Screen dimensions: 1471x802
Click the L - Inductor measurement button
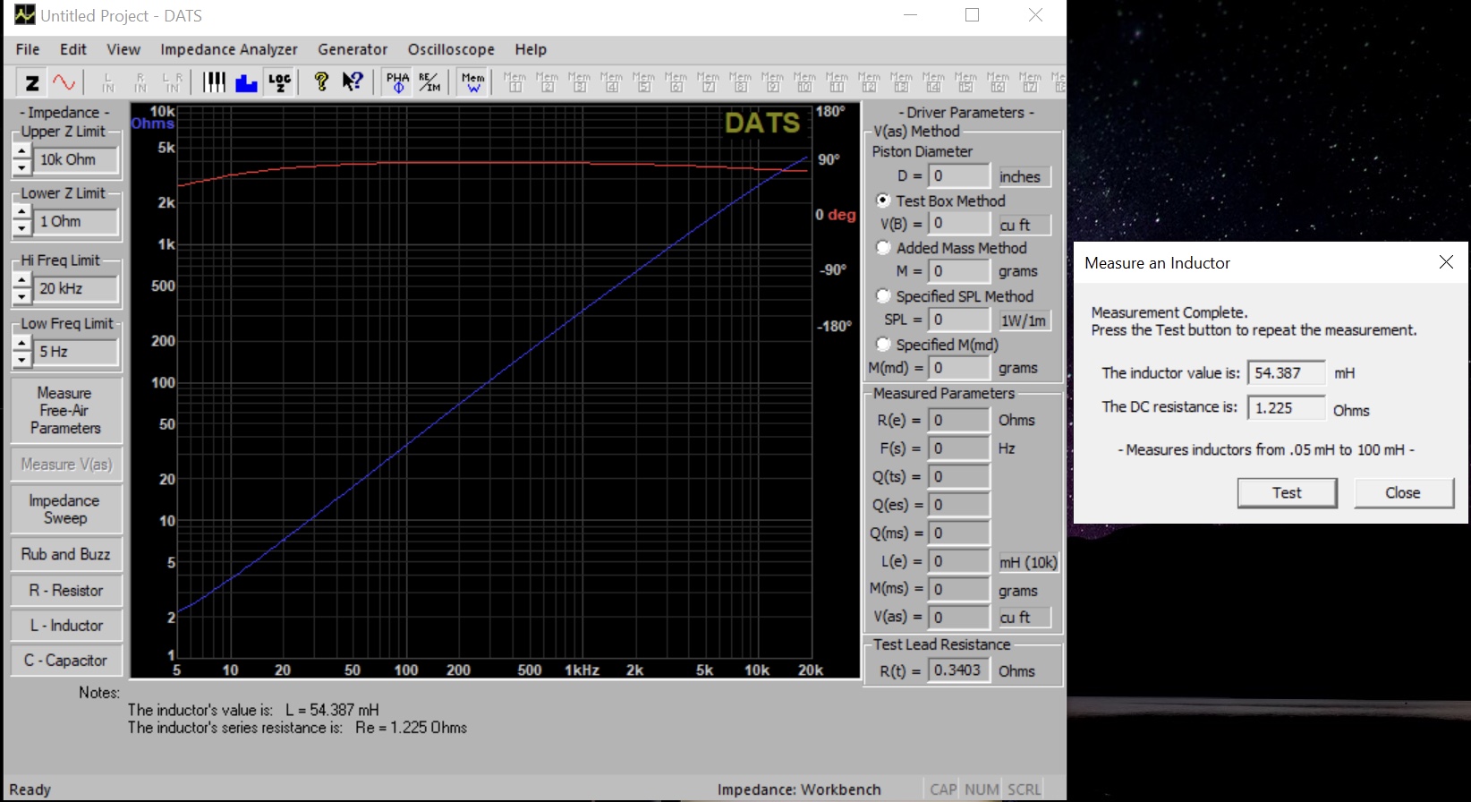coord(65,625)
